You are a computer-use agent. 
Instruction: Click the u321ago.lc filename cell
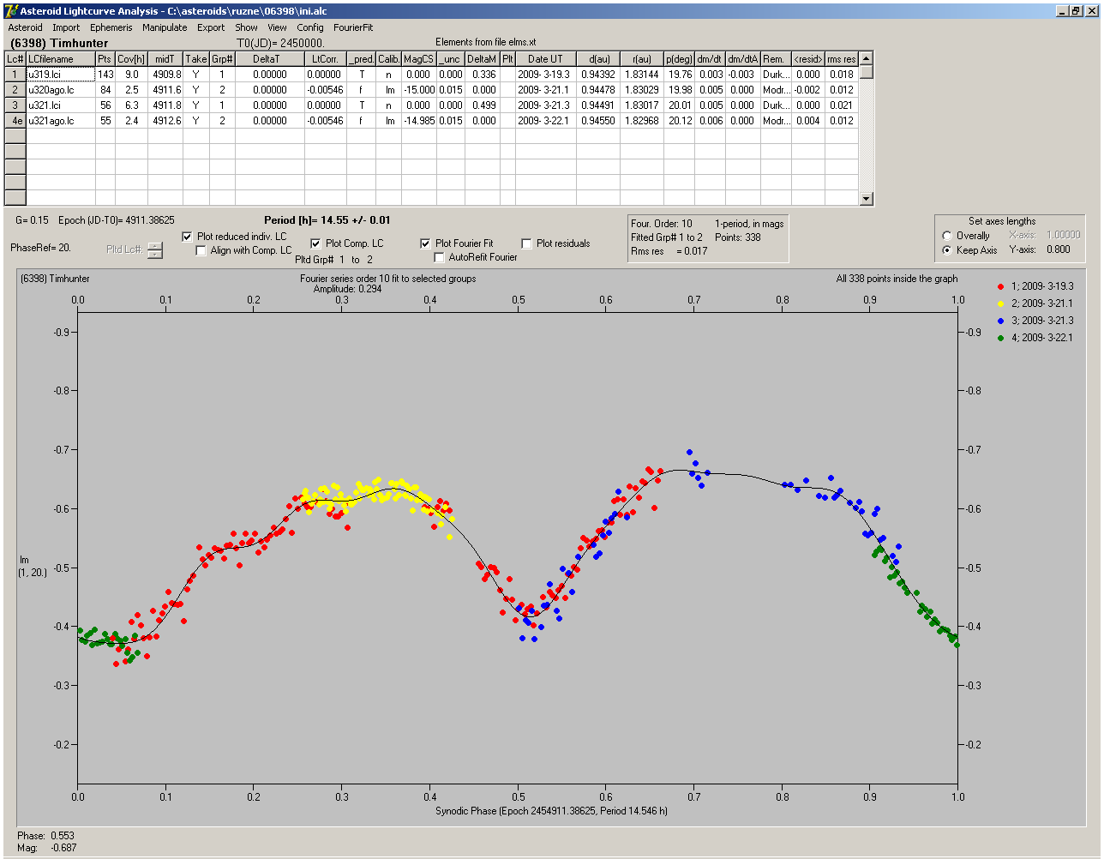[x=61, y=121]
